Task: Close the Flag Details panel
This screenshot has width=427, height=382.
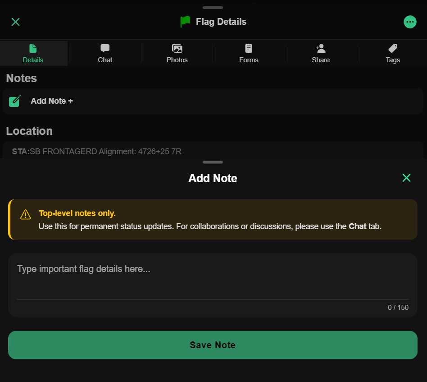Action: point(15,22)
